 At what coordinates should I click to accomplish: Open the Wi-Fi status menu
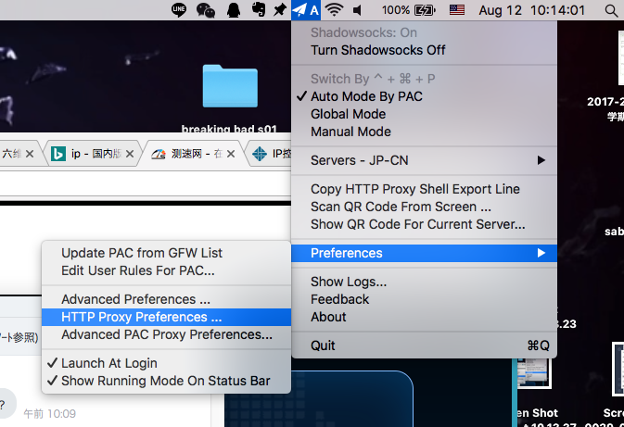click(335, 10)
